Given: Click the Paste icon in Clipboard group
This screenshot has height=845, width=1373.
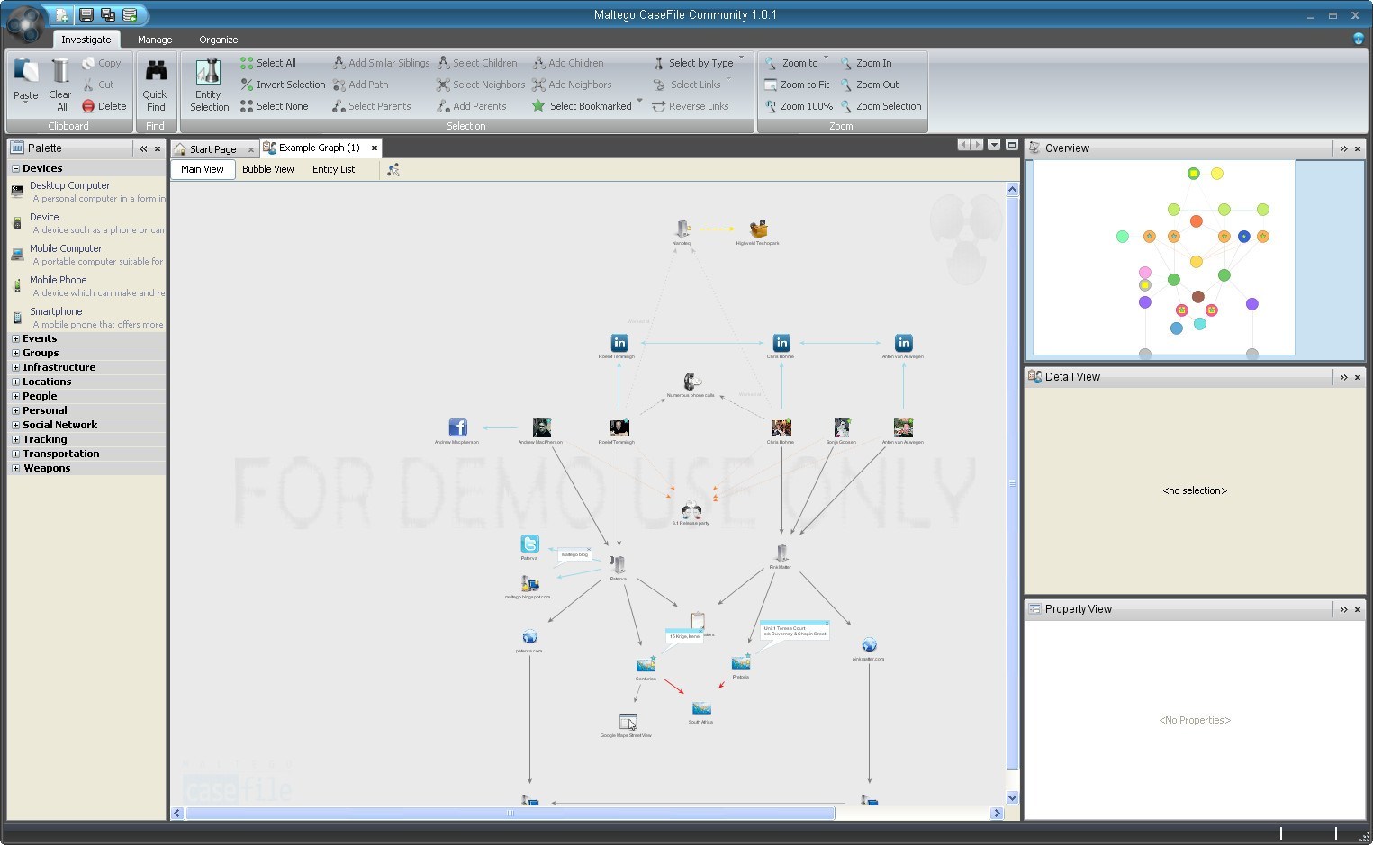Looking at the screenshot, I should coord(25,72).
